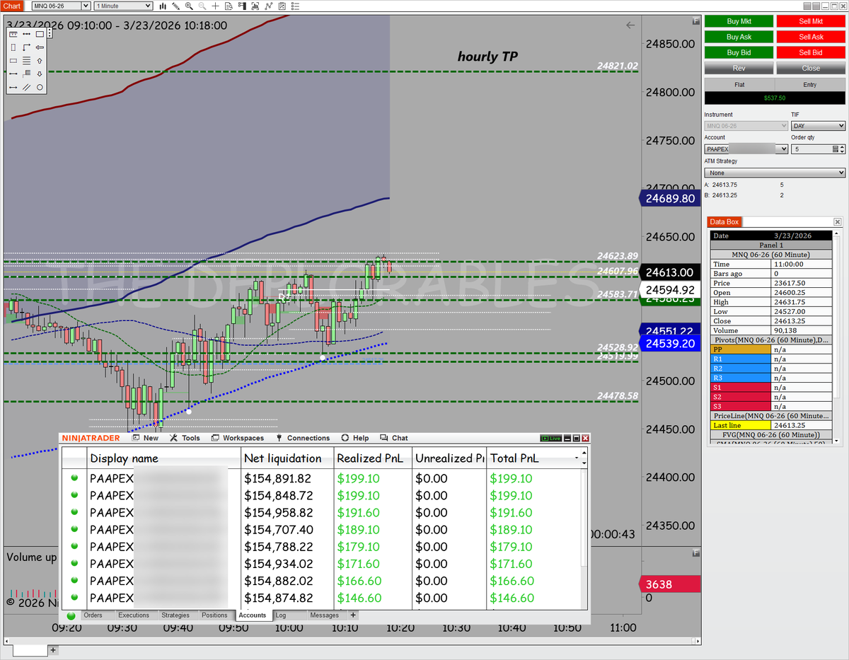849x660 pixels.
Task: Select the zoom in magnifier tool
Action: 189,6
